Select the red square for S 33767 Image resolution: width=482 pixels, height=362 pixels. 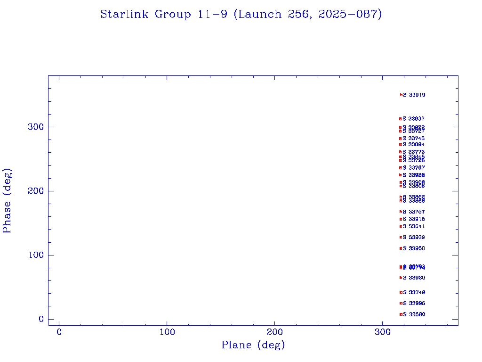pyautogui.click(x=400, y=168)
